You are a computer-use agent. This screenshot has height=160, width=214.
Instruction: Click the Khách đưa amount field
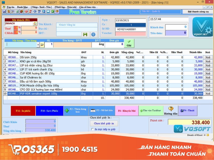176,27
